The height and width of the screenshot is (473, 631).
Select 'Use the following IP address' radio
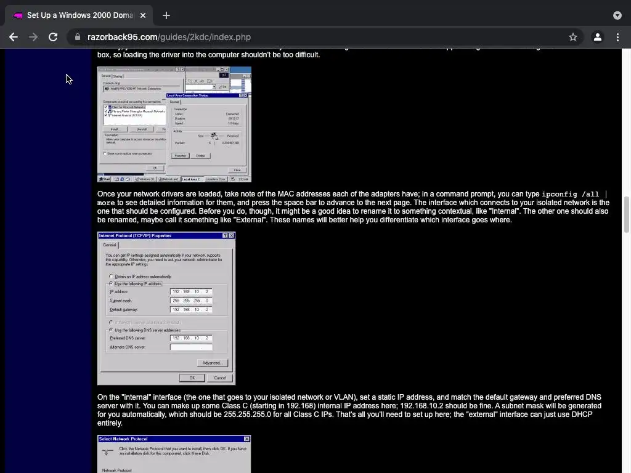point(112,283)
